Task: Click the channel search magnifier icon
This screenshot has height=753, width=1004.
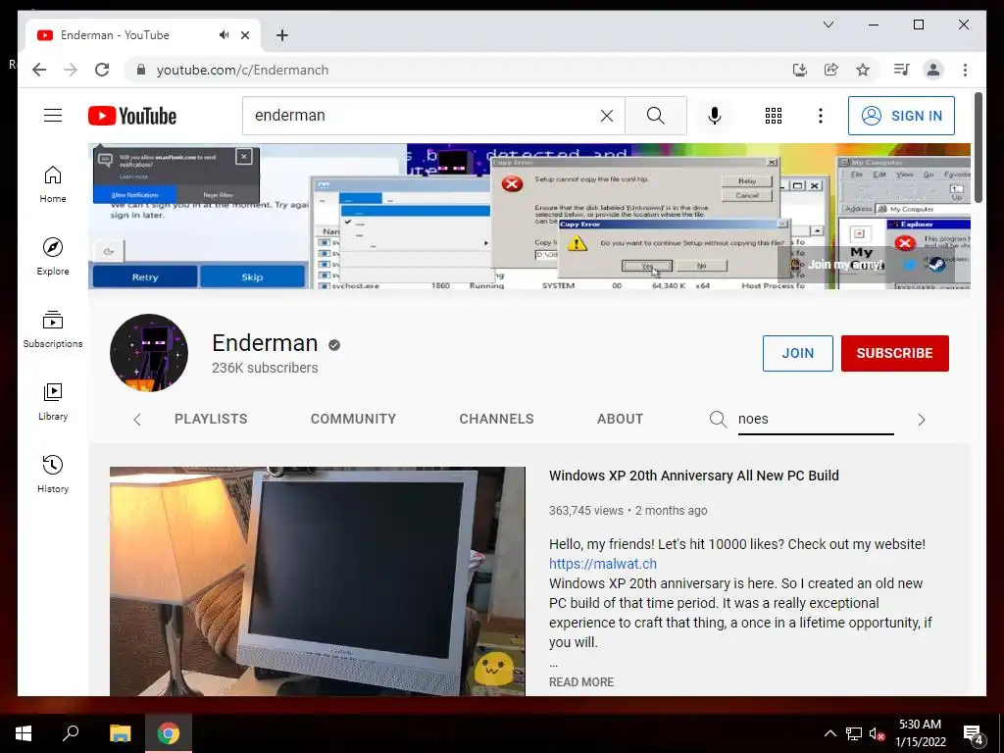Action: click(718, 420)
